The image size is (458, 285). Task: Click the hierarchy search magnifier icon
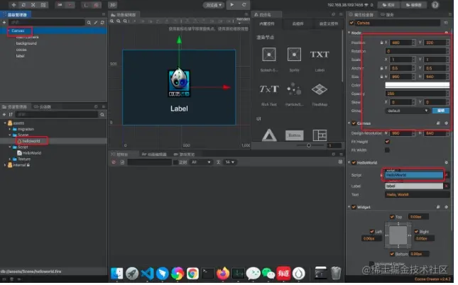click(x=89, y=22)
